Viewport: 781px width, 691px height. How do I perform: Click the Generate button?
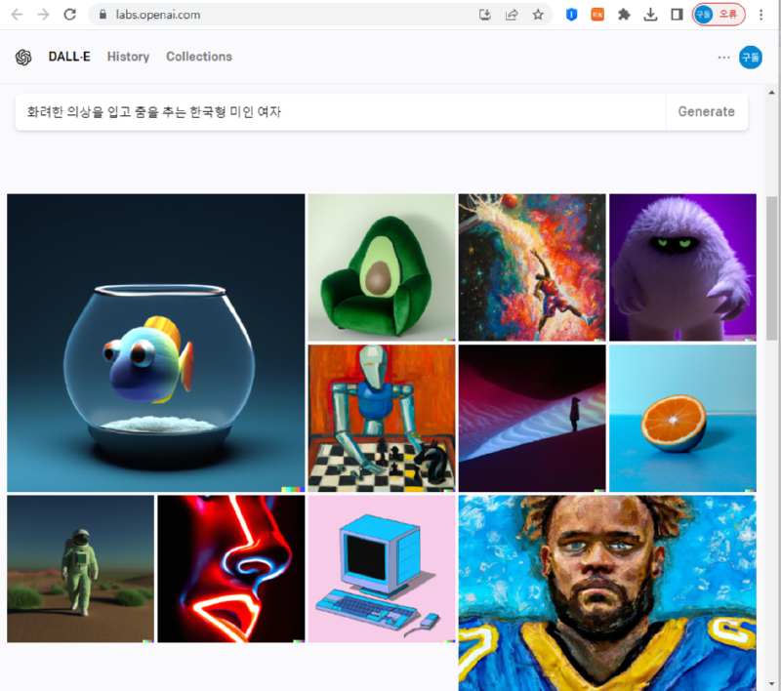click(x=706, y=112)
